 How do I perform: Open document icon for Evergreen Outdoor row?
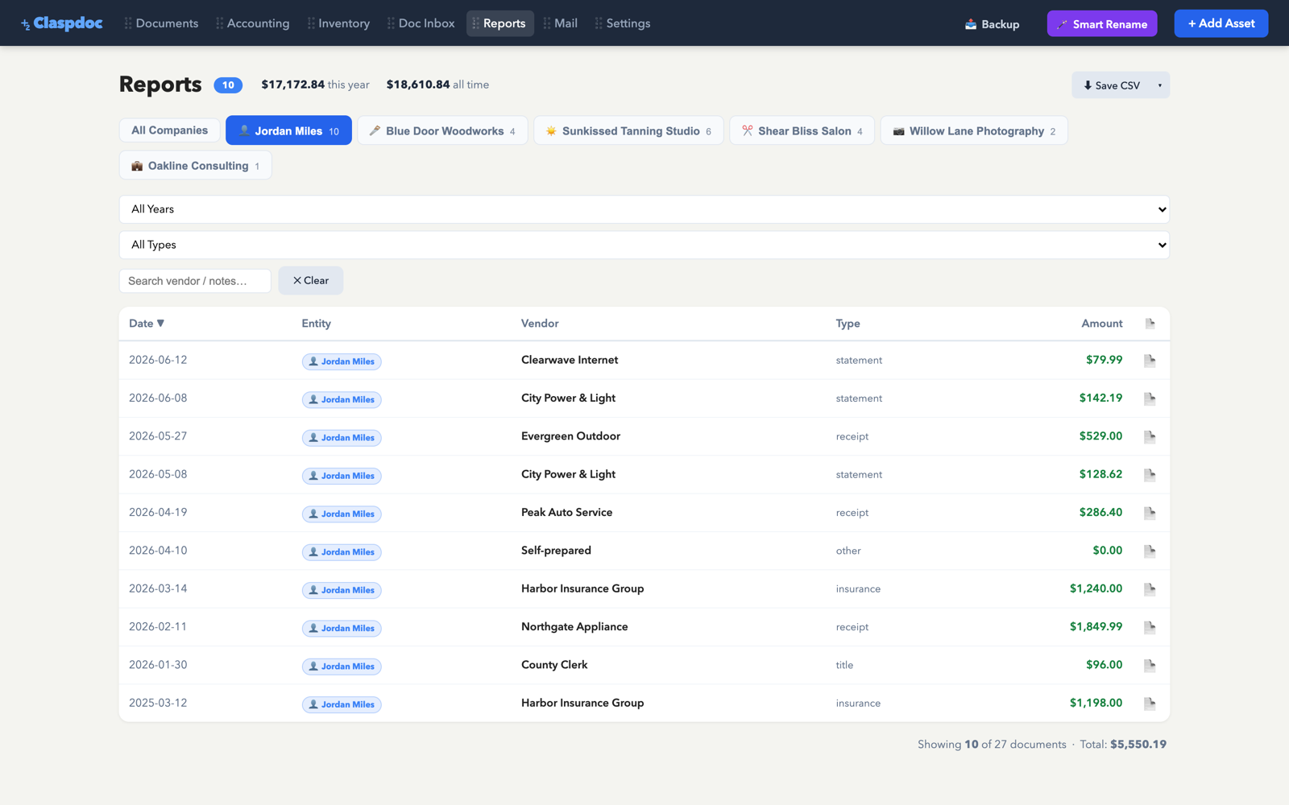(x=1150, y=436)
